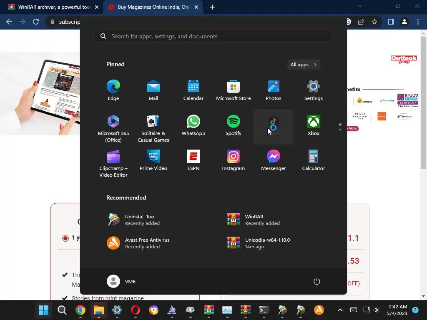Launch Microsoft 365 (Office)
This screenshot has height=320, width=427.
113,128
